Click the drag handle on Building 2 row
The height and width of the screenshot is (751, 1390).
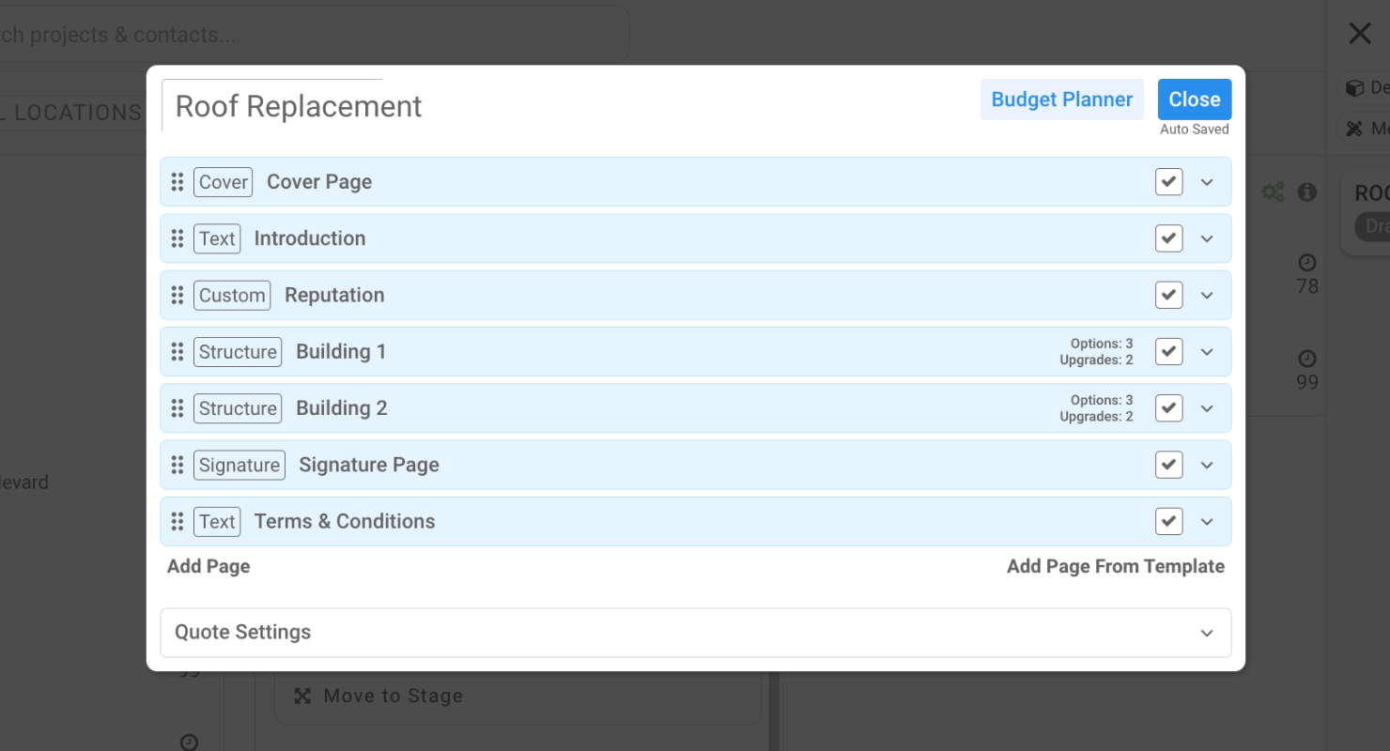coord(178,408)
